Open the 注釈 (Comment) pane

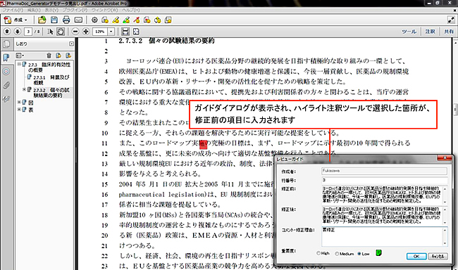pos(430,32)
